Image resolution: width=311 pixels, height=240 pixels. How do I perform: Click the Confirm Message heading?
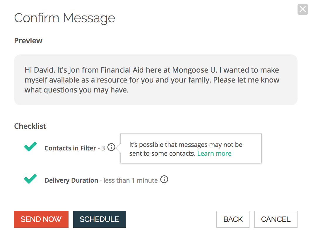click(64, 18)
